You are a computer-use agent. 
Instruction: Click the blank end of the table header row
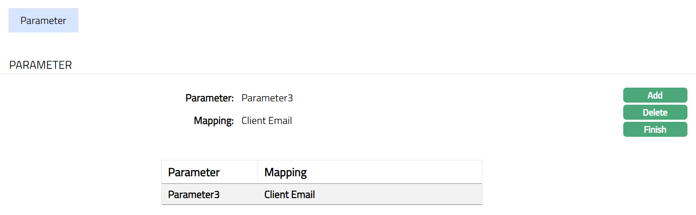[407, 172]
